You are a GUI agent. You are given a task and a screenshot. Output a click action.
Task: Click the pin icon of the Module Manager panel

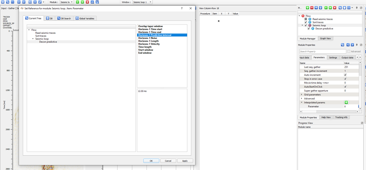pyautogui.click(x=357, y=8)
